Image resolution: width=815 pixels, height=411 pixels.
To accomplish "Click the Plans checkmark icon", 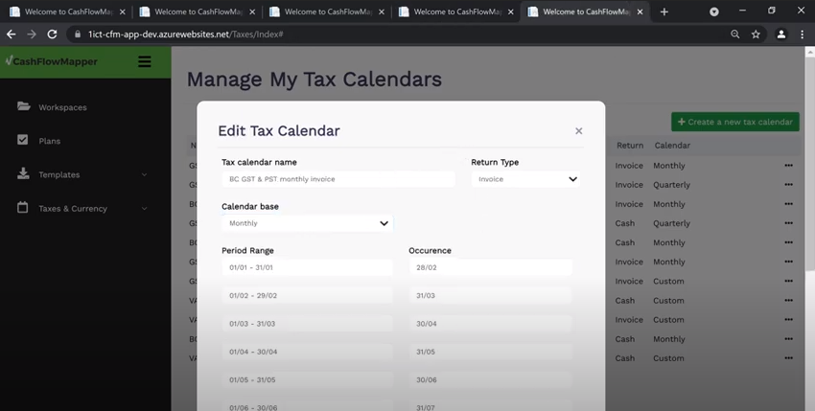I will 23,140.
